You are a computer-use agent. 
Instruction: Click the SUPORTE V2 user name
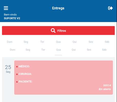12,18
